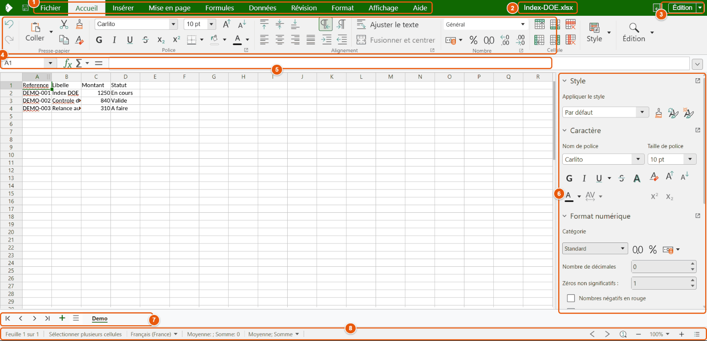Click the Index-DOE.xlsx document title
Screen dimensions: 707x341
[x=548, y=8]
